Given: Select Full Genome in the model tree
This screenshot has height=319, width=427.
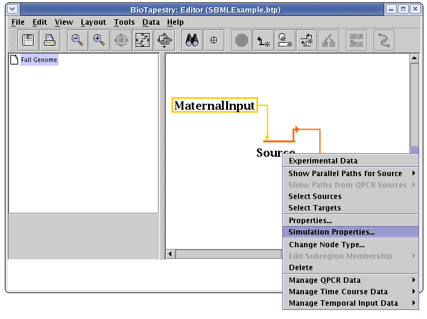Looking at the screenshot, I should click(x=39, y=60).
